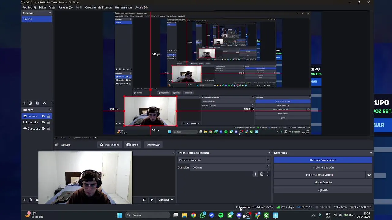Undock the Fuentes panel with its float icon
Image resolution: width=392 pixels, height=220 pixels.
(x=50, y=110)
